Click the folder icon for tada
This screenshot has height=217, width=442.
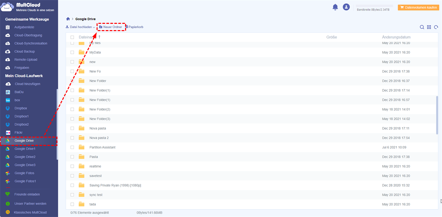tap(82, 204)
